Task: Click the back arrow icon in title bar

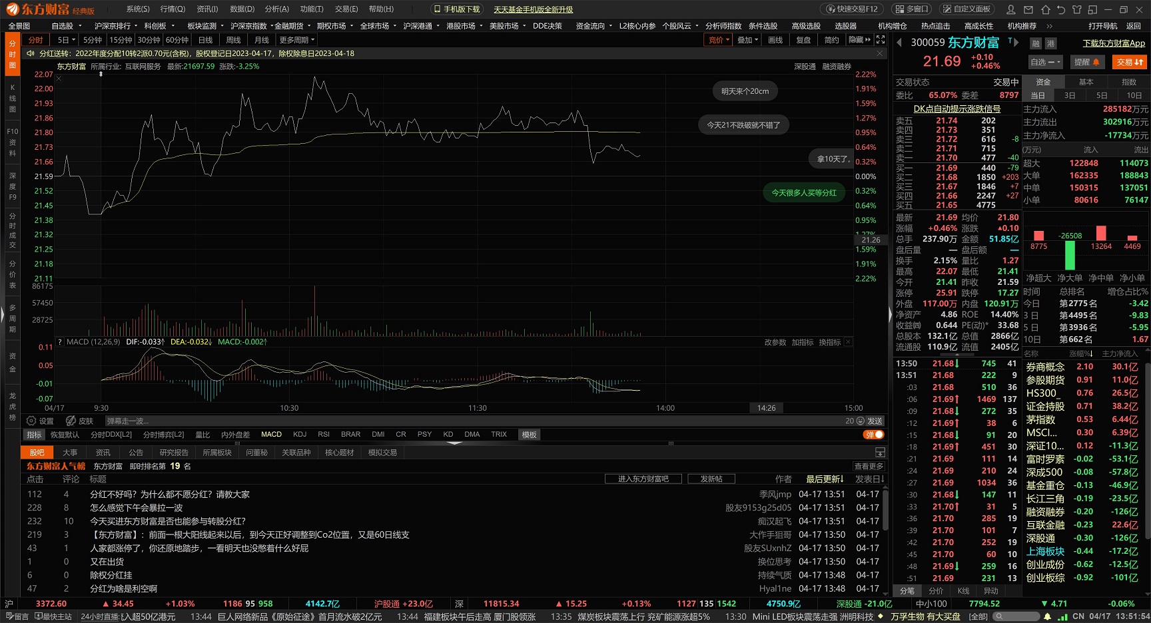Action: pyautogui.click(x=1061, y=9)
